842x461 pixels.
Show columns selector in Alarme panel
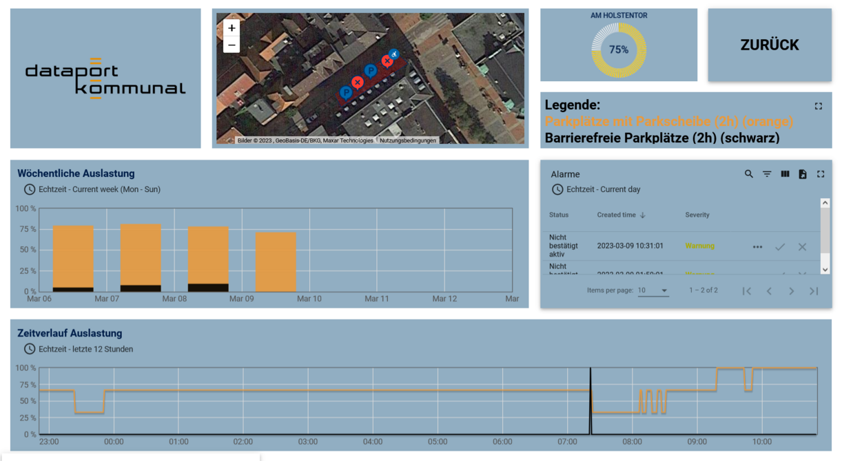(x=785, y=174)
